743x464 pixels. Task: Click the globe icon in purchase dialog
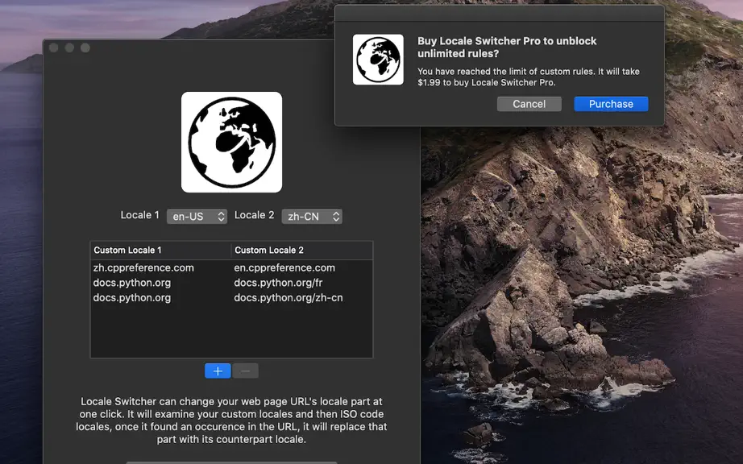378,60
